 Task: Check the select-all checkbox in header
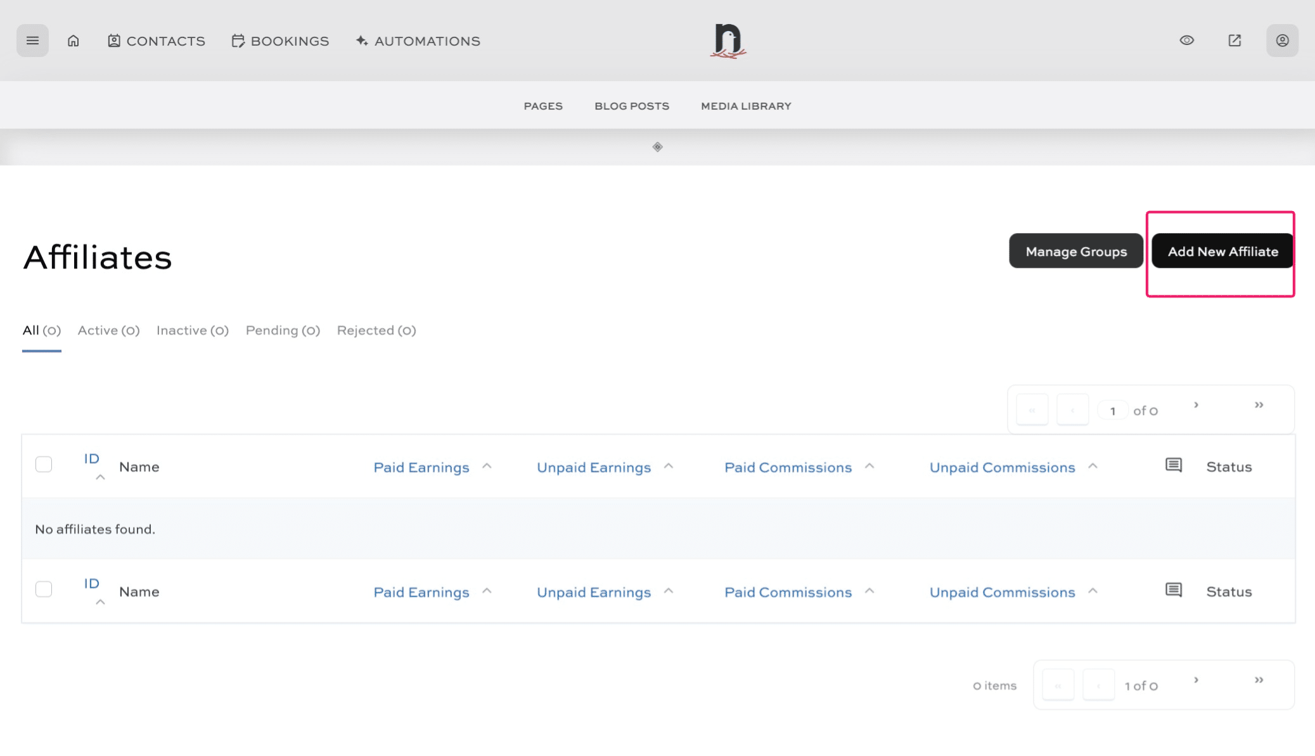(x=44, y=464)
